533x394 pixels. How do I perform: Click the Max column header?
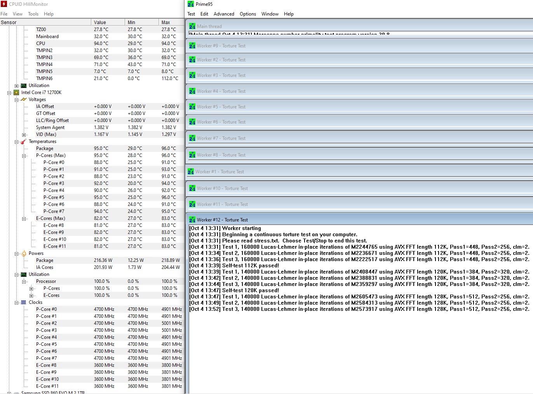pyautogui.click(x=171, y=22)
